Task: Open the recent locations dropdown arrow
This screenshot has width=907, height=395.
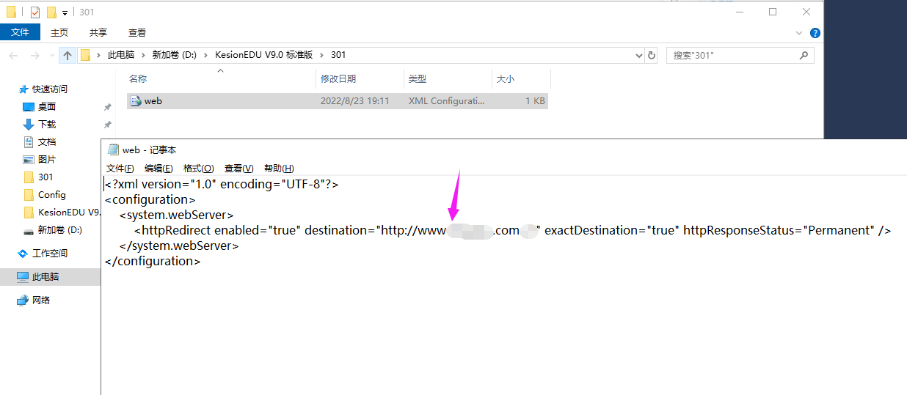Action: point(51,56)
